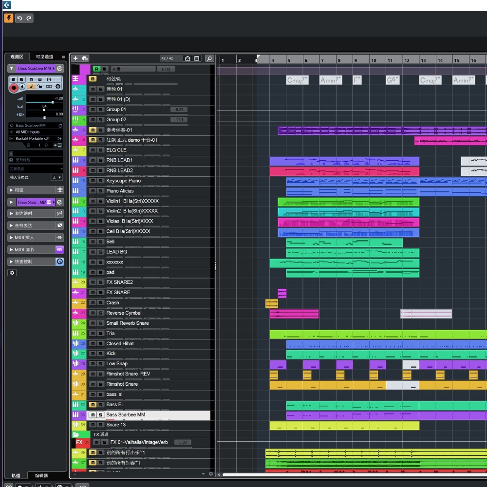Click the inspector Record Enable red button
The width and height of the screenshot is (487, 487).
(13, 88)
